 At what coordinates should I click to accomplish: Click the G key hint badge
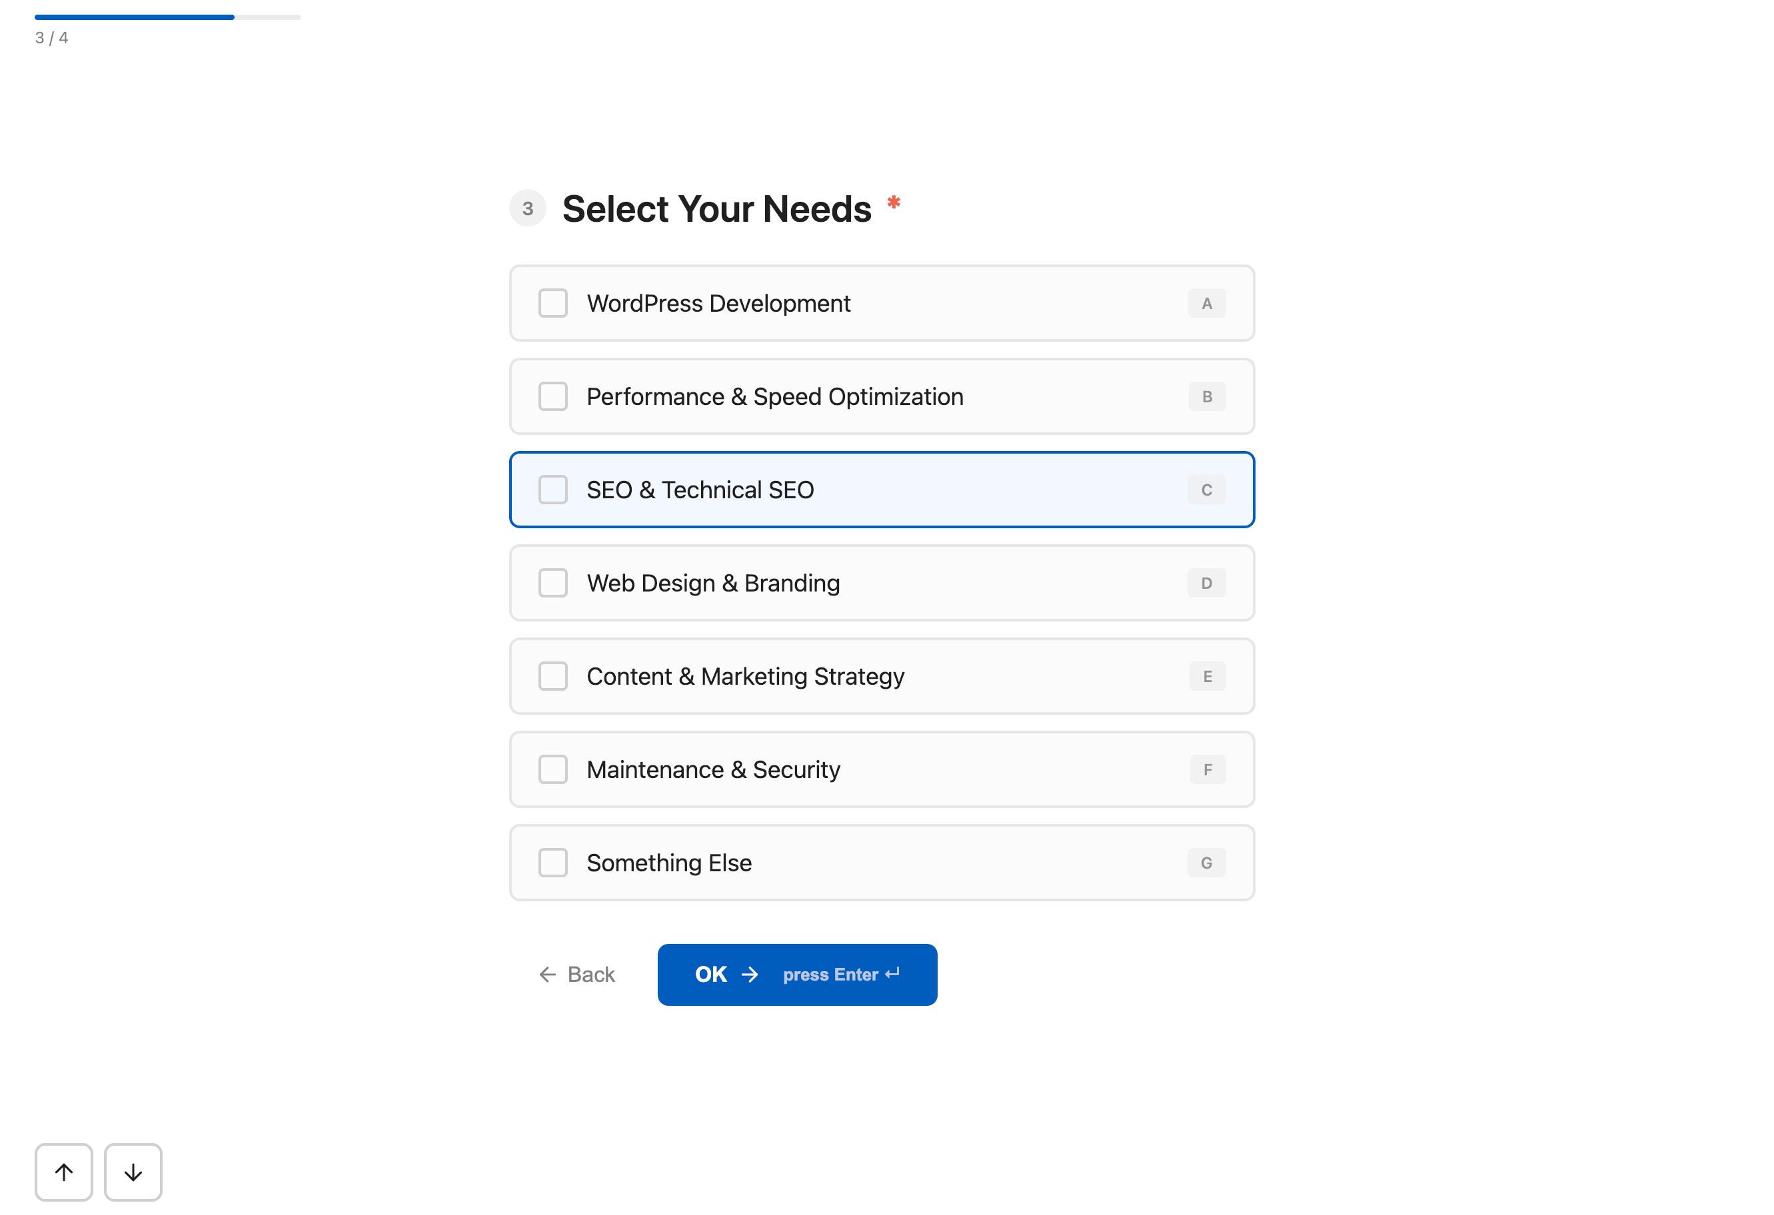(x=1206, y=863)
